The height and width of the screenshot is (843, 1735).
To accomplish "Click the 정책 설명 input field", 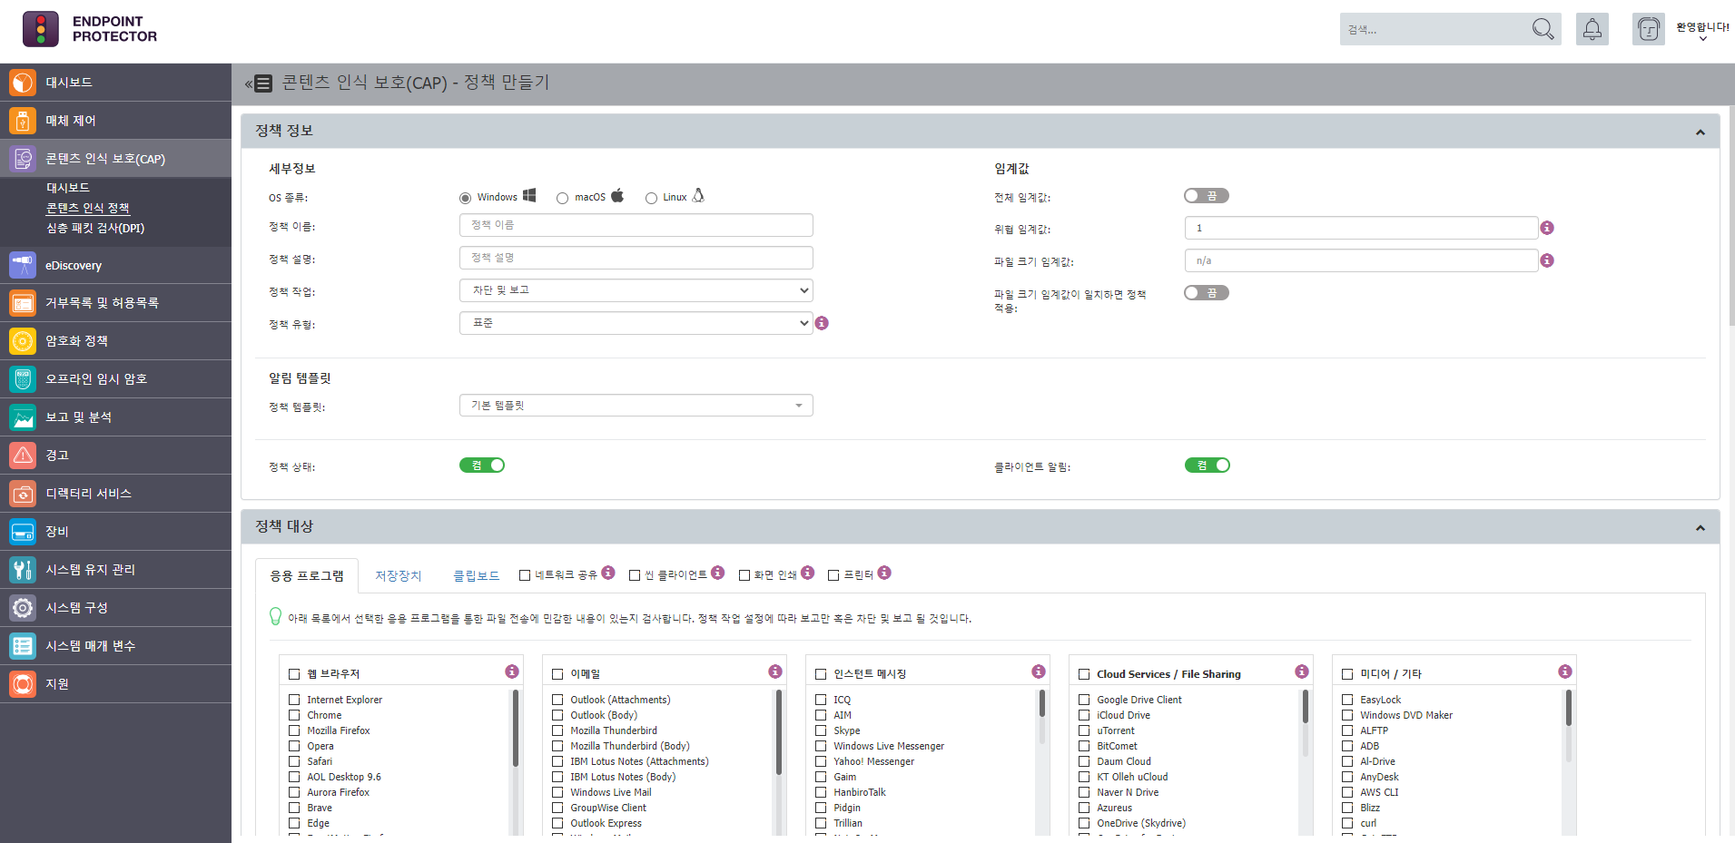I will click(636, 258).
